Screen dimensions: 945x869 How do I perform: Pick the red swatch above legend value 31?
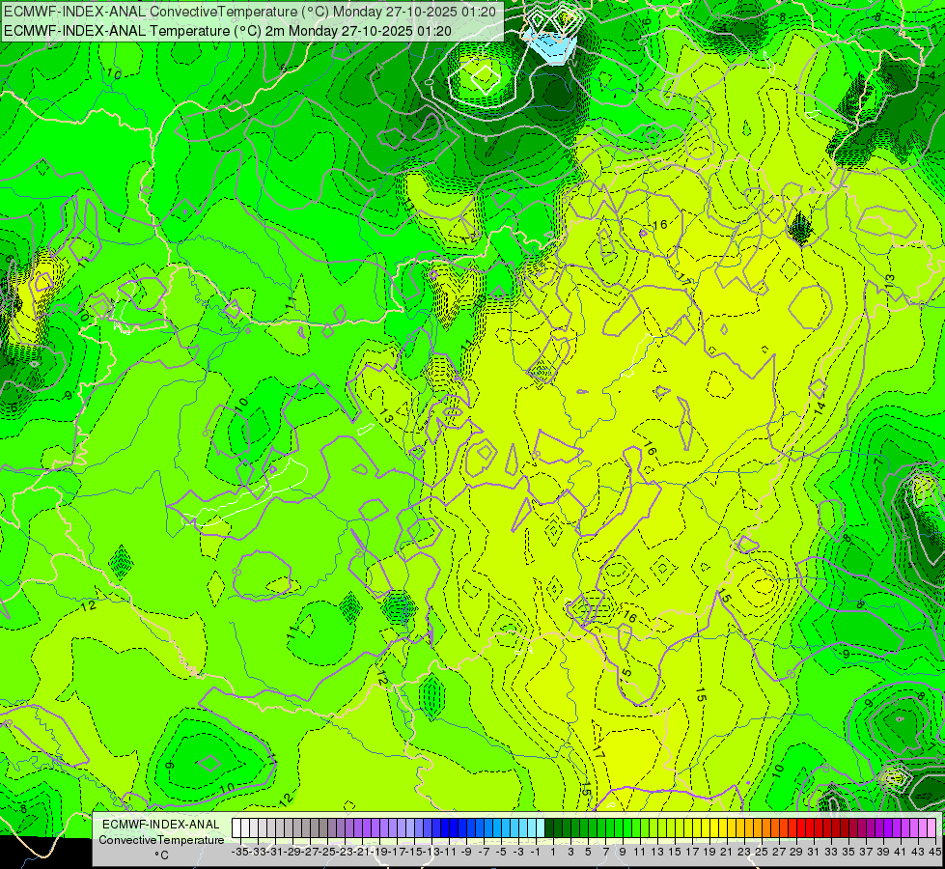click(811, 828)
